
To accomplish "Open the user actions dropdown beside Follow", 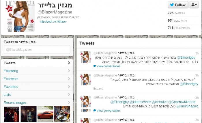I will [194, 5].
